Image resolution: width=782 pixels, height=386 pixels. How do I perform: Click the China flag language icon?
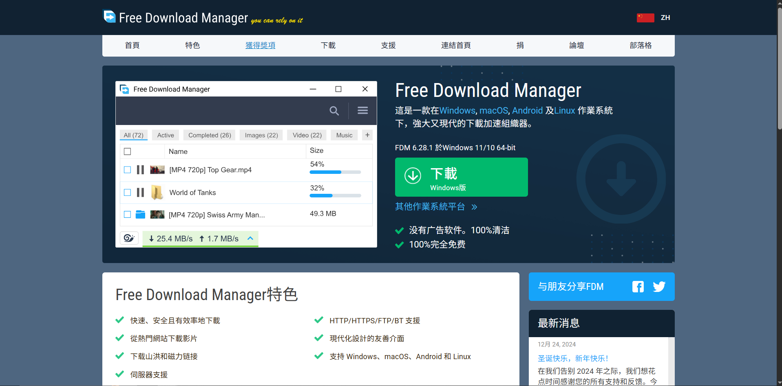point(645,18)
